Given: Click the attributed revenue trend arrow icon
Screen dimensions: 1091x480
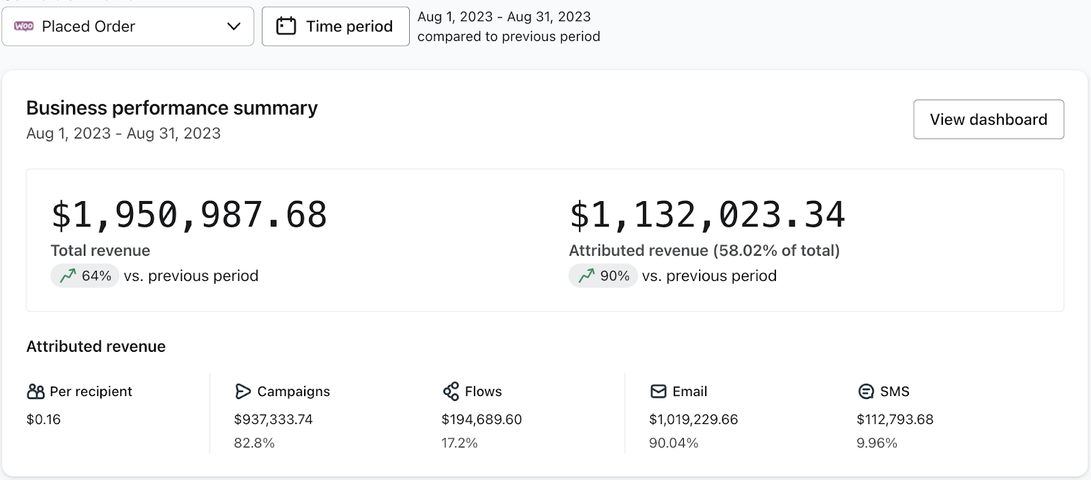Looking at the screenshot, I should (586, 276).
